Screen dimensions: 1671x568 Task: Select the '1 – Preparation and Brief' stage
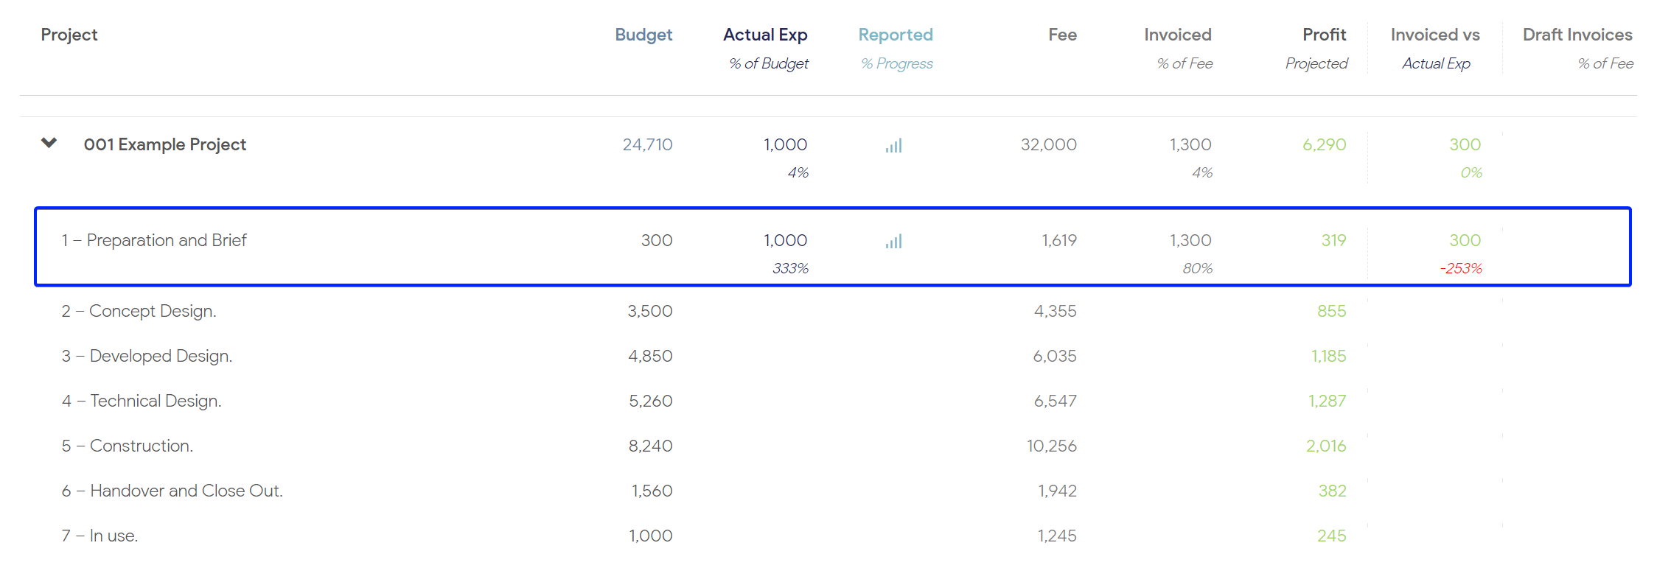point(154,240)
